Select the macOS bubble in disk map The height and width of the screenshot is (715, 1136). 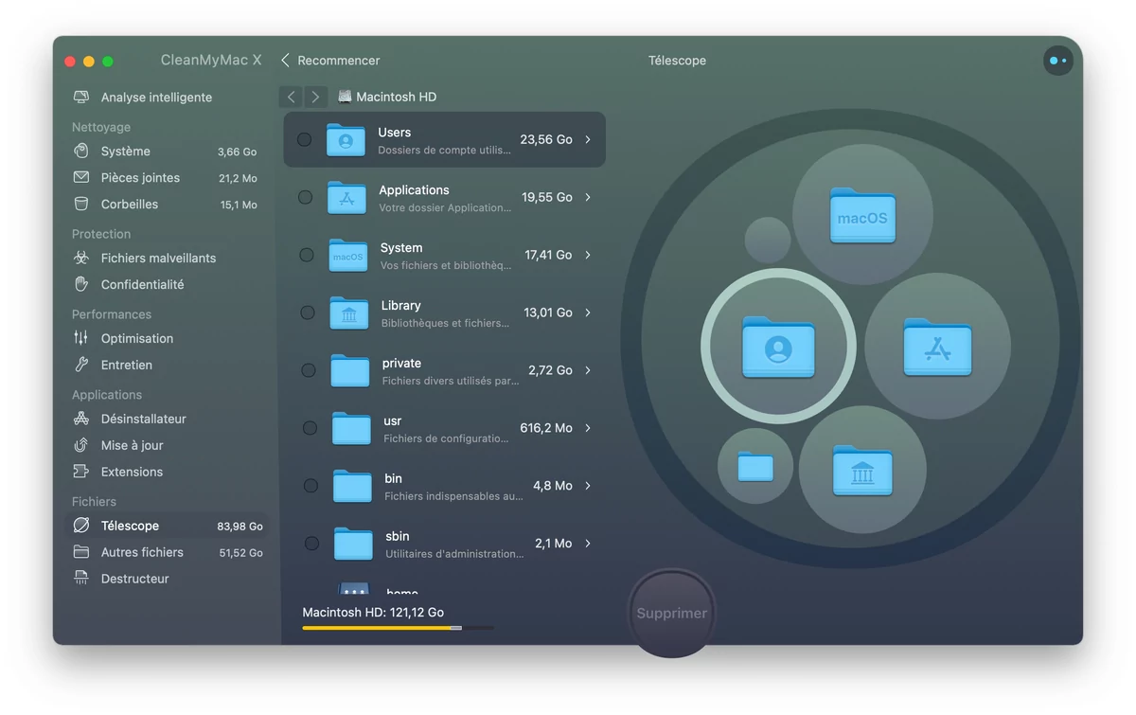862,215
